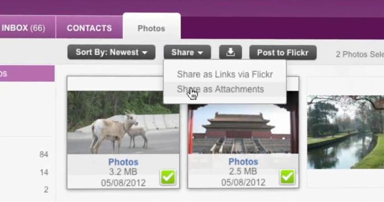Screen dimensions: 384x202
Task: Click the highlighted purple sidebar item
Action: tap(27, 73)
